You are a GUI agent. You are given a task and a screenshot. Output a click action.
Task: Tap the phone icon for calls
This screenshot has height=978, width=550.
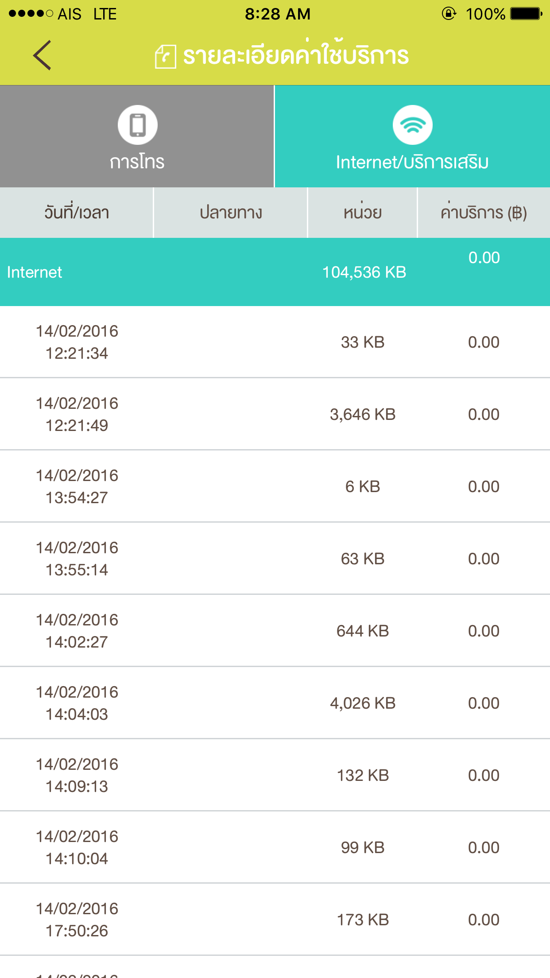coord(137,125)
